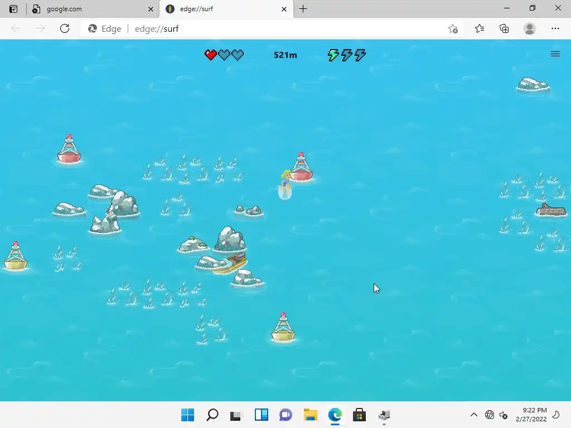
Task: Open taskbar Search
Action: (212, 415)
